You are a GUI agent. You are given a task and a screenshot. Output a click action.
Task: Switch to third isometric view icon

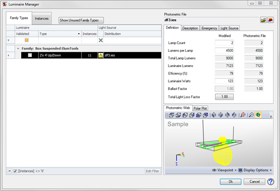point(227,115)
